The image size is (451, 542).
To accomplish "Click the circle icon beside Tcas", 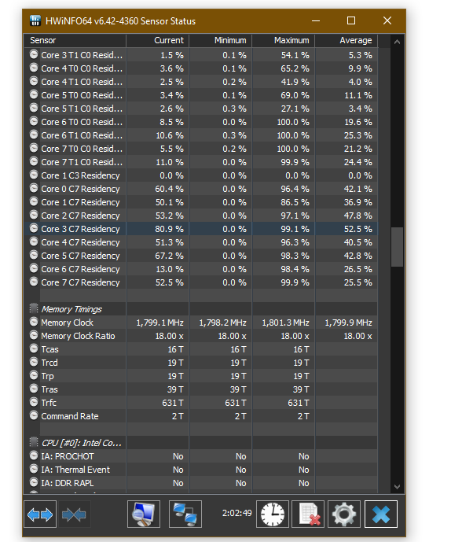I will [34, 348].
